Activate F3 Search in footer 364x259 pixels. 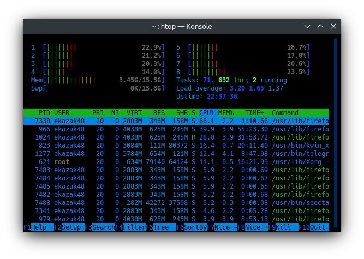coord(100,227)
